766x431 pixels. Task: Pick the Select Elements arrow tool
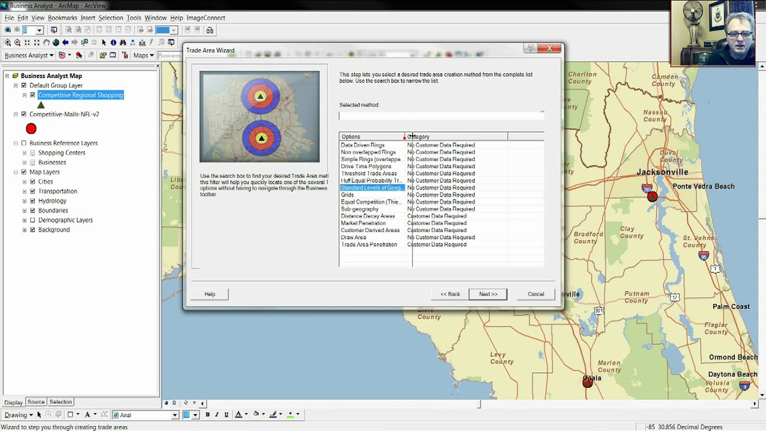click(104, 43)
